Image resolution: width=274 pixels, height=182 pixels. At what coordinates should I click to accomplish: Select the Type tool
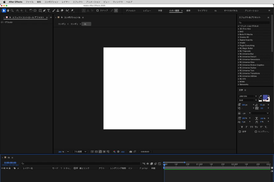point(49,10)
